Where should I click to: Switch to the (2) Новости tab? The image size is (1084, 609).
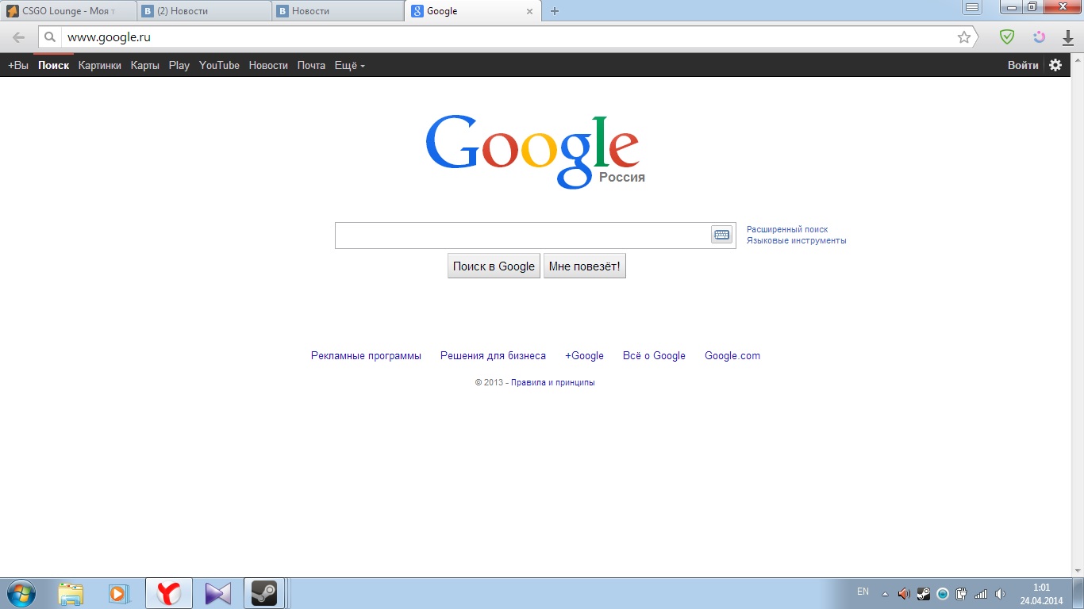click(205, 11)
